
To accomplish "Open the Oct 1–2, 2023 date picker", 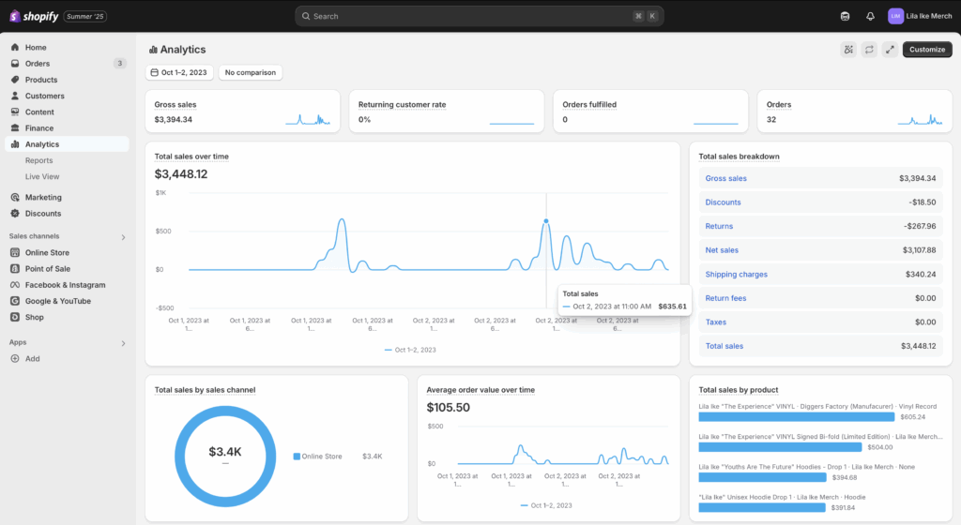I will pos(177,72).
